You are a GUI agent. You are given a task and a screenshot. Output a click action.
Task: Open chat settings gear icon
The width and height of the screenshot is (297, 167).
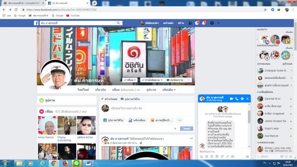242,99
